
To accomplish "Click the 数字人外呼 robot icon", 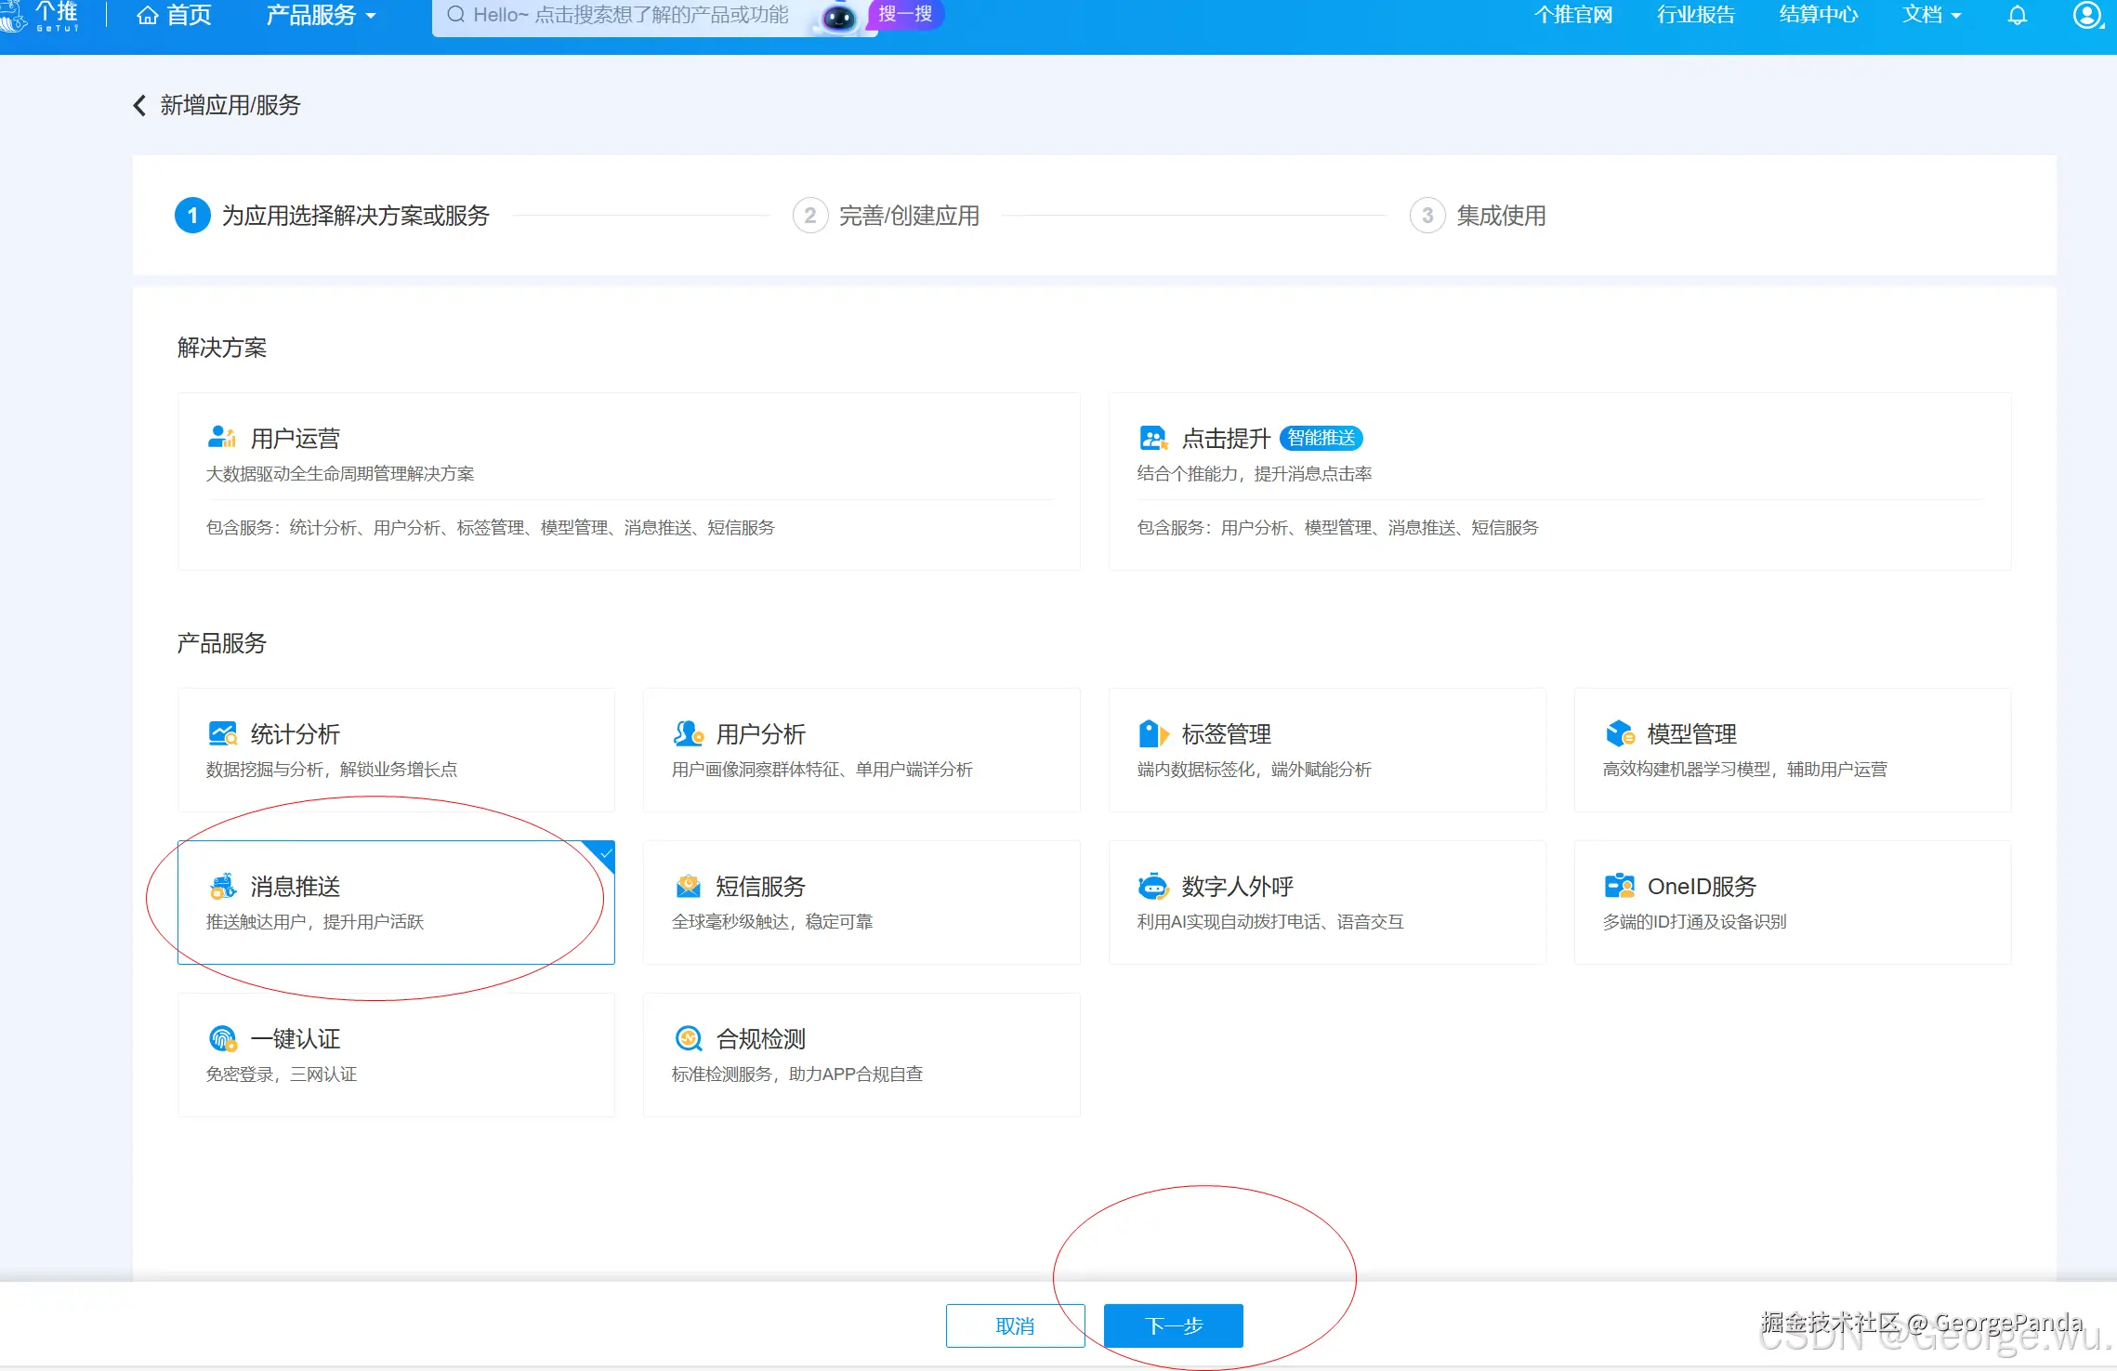I will [1154, 885].
